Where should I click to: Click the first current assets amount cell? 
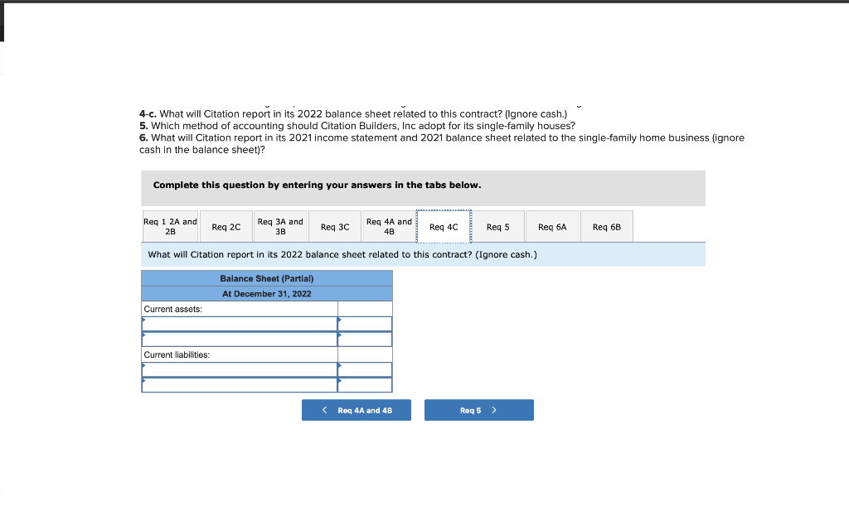coord(365,323)
